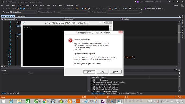The image size is (185, 104).
Task: Click the account avatar icon near Sign in
Action: 183,5
